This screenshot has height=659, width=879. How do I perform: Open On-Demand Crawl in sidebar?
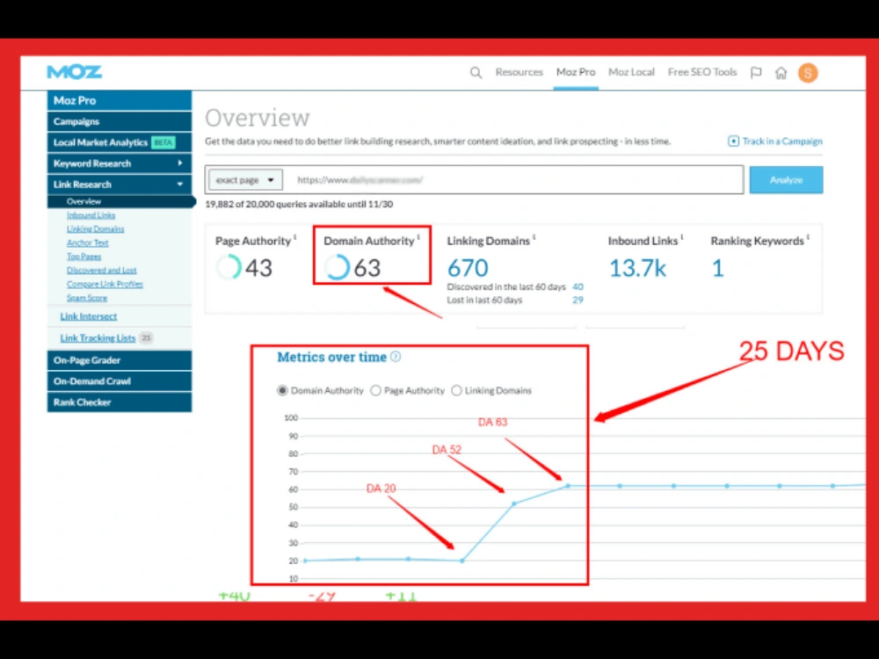coord(120,381)
